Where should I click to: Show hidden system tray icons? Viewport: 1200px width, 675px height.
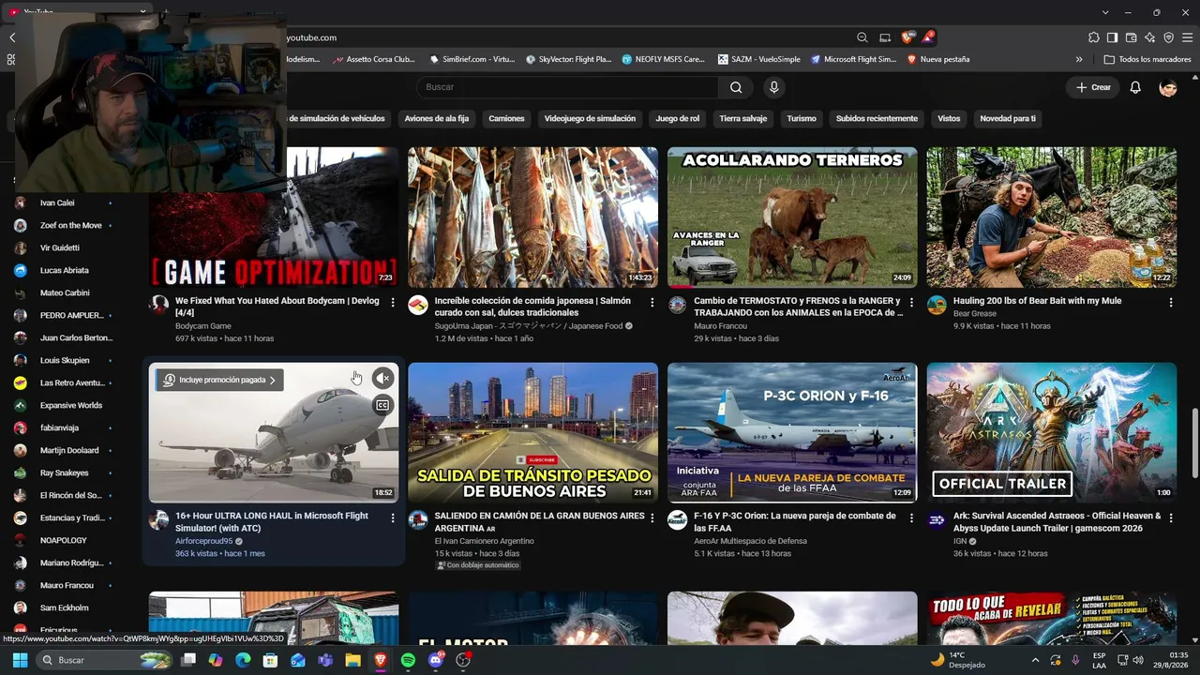1035,660
